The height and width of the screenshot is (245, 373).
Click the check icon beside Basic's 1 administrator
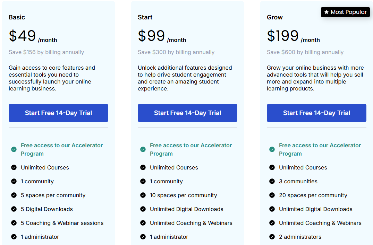pos(14,237)
